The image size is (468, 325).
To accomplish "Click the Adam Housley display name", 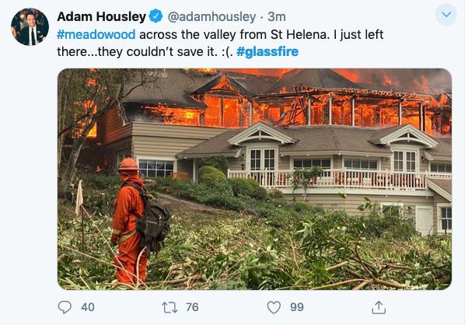I will [102, 16].
